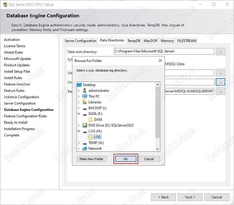Click the Desktop folder icon in tree
The height and width of the screenshot is (205, 234).
(x=79, y=85)
